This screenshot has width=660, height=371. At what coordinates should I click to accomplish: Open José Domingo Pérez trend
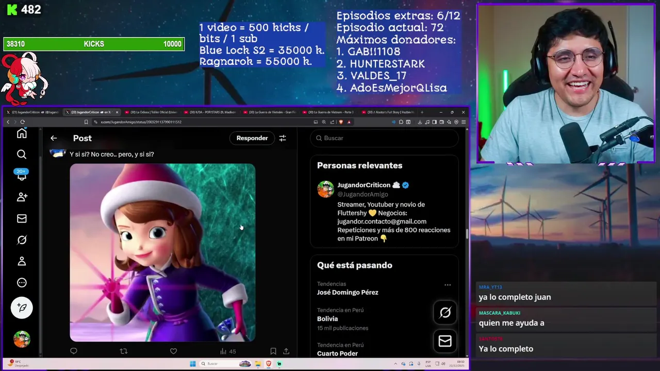[x=348, y=292]
